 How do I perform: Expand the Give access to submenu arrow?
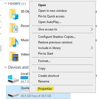[92, 29]
